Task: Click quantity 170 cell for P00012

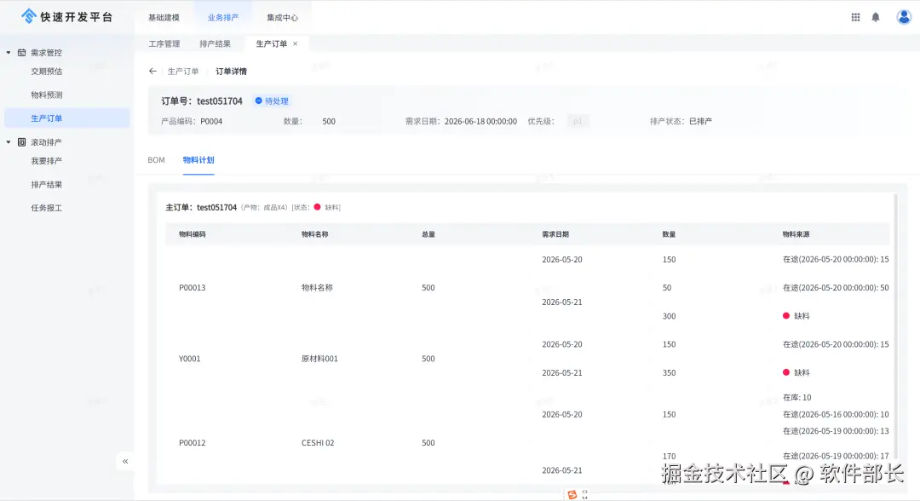Action: 669,456
